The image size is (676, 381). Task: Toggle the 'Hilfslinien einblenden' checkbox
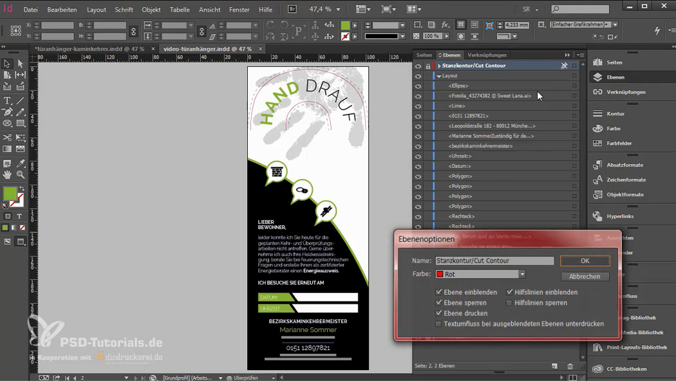click(x=510, y=292)
